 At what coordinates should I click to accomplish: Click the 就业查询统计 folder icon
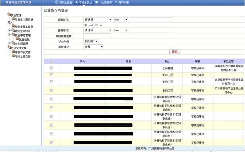coord(13,30)
